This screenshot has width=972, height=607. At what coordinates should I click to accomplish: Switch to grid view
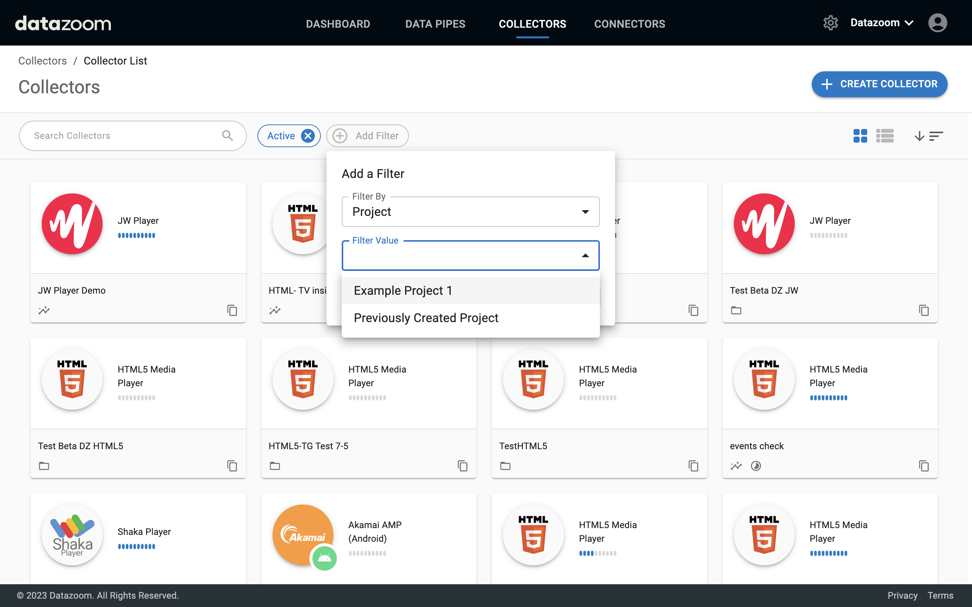click(x=860, y=136)
